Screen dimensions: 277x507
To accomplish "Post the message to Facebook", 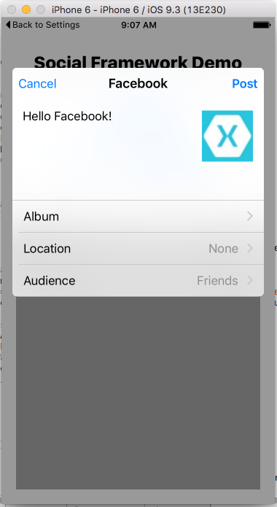I will click(245, 84).
